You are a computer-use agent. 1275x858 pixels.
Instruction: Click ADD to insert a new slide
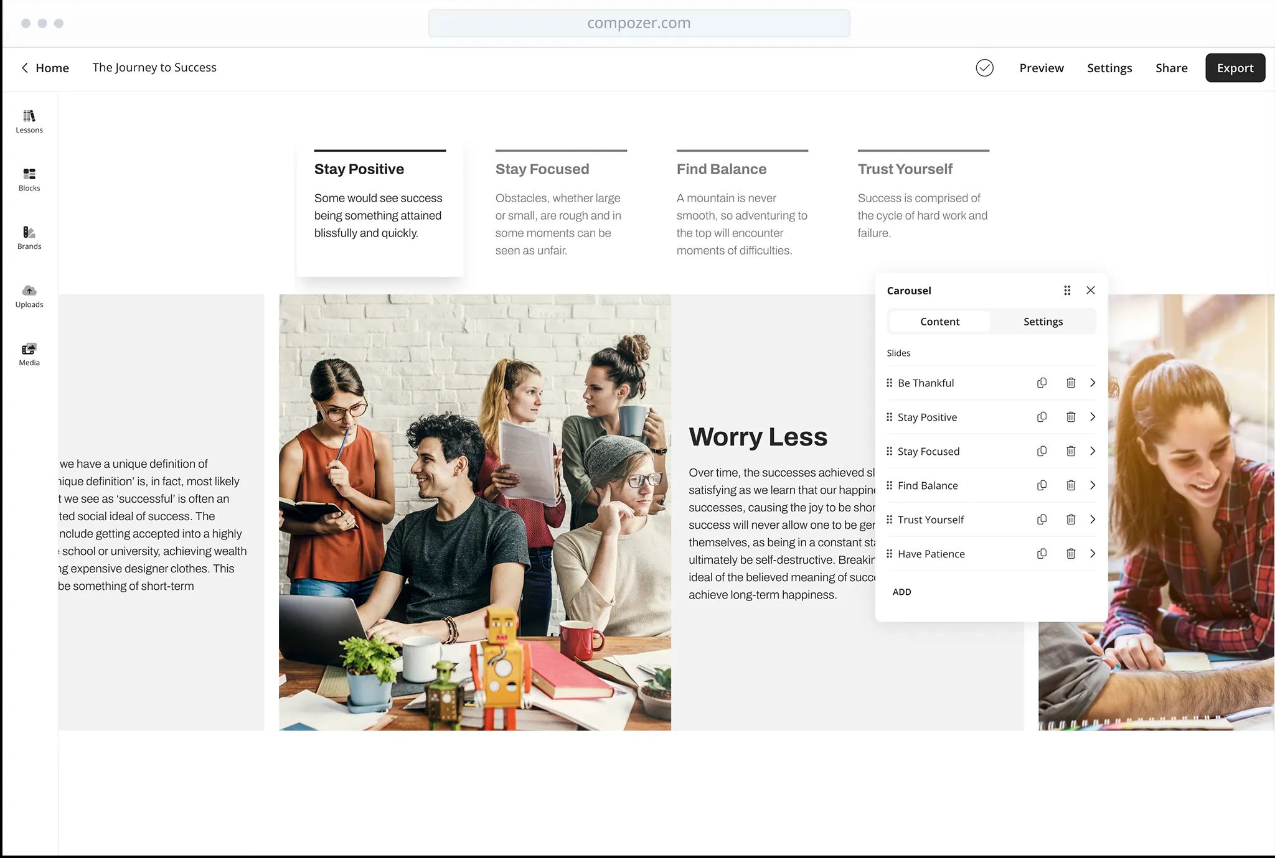[901, 592]
